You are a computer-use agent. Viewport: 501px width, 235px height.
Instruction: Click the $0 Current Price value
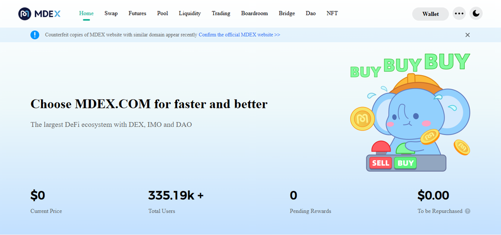38,195
